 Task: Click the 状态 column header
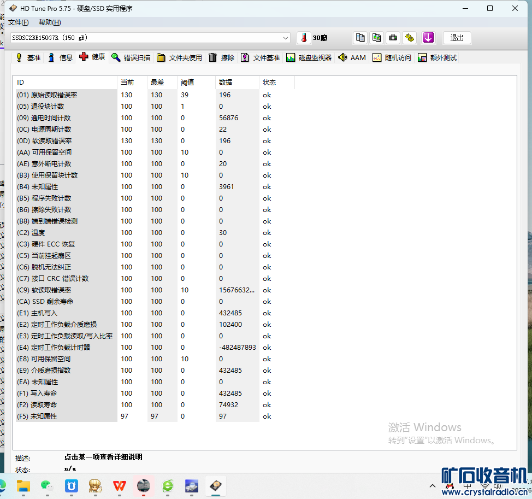click(x=277, y=83)
